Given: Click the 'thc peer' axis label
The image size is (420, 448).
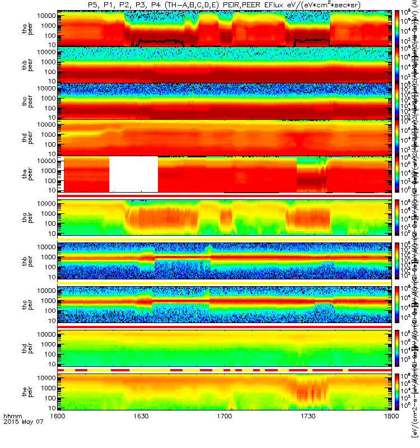Looking at the screenshot, I should (x=27, y=101).
